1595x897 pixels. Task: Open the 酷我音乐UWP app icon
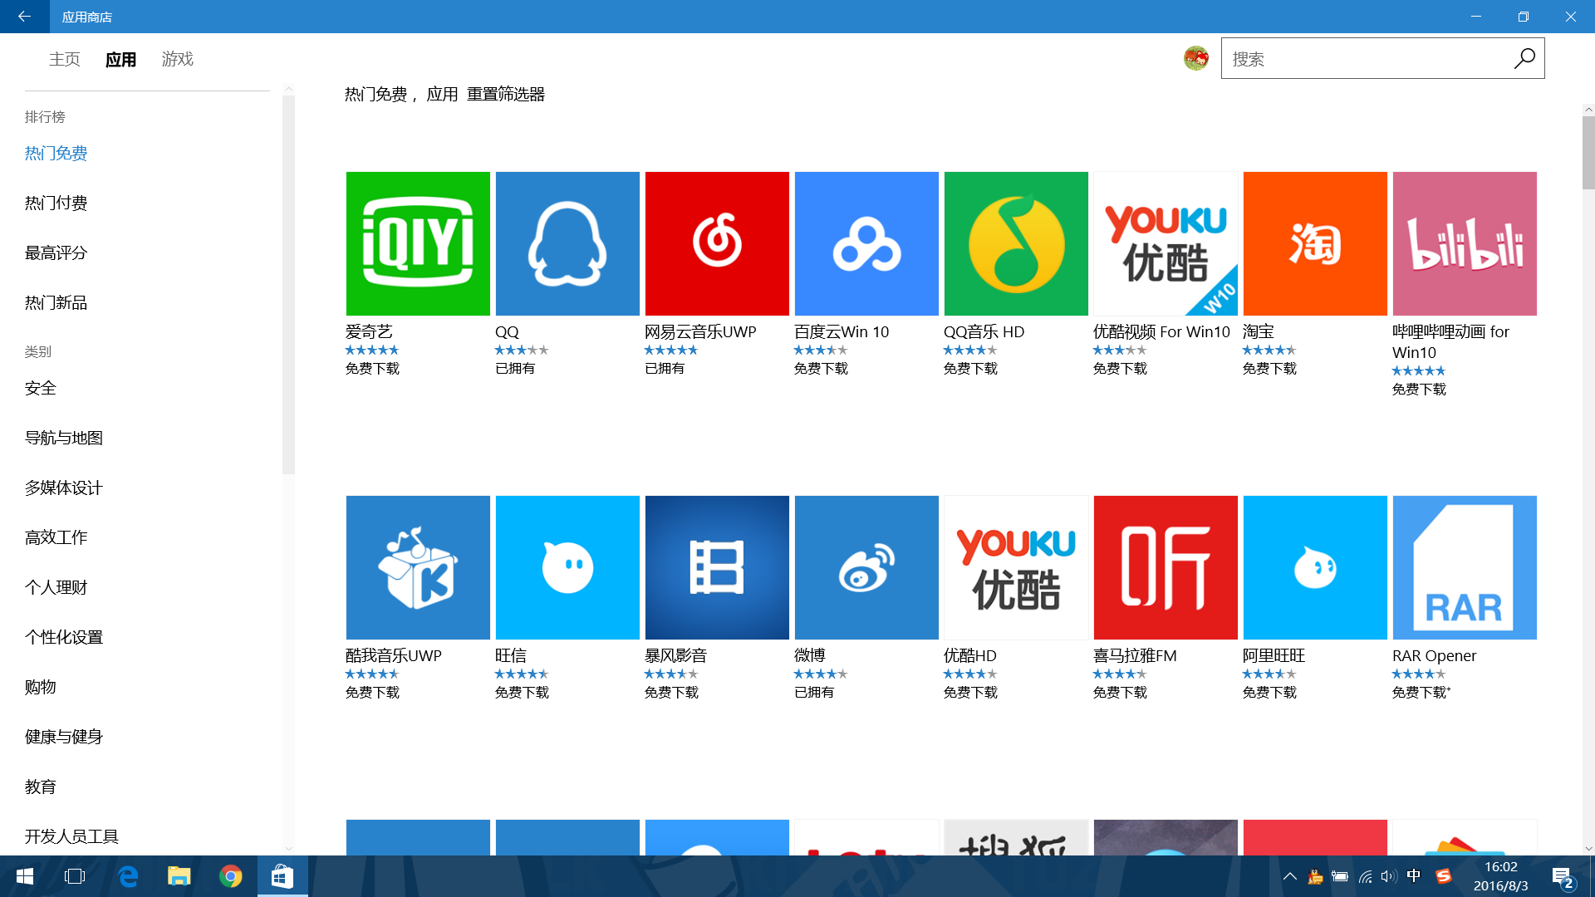coord(418,567)
